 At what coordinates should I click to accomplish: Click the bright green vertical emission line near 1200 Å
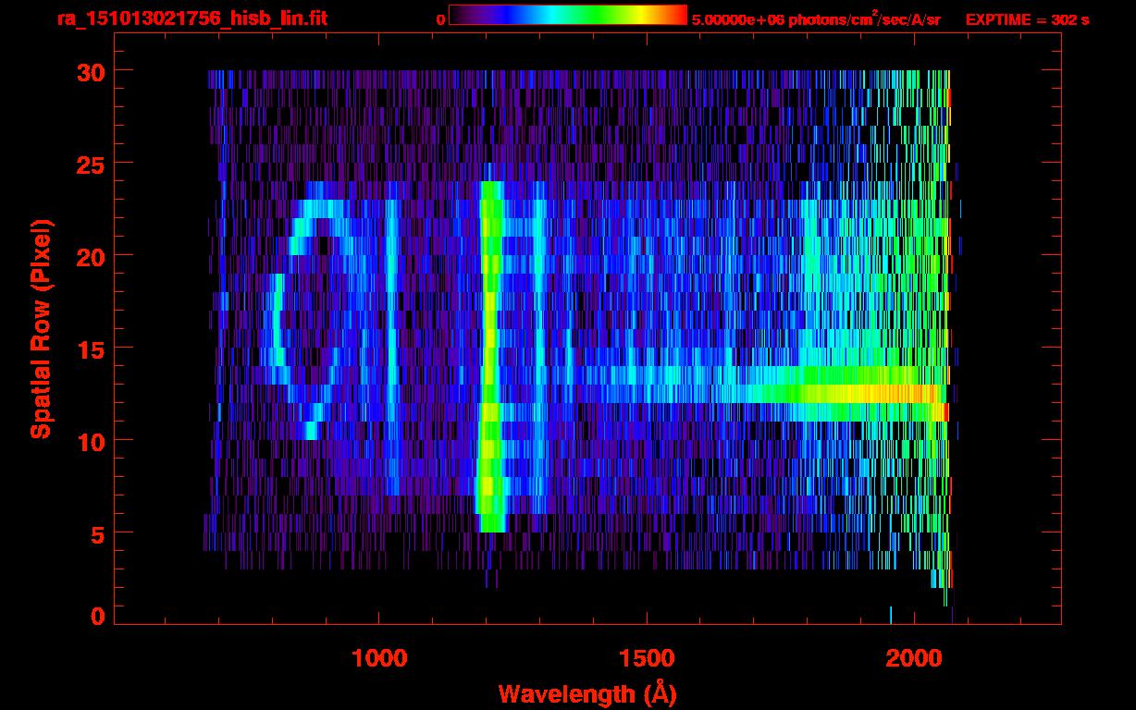tap(489, 370)
